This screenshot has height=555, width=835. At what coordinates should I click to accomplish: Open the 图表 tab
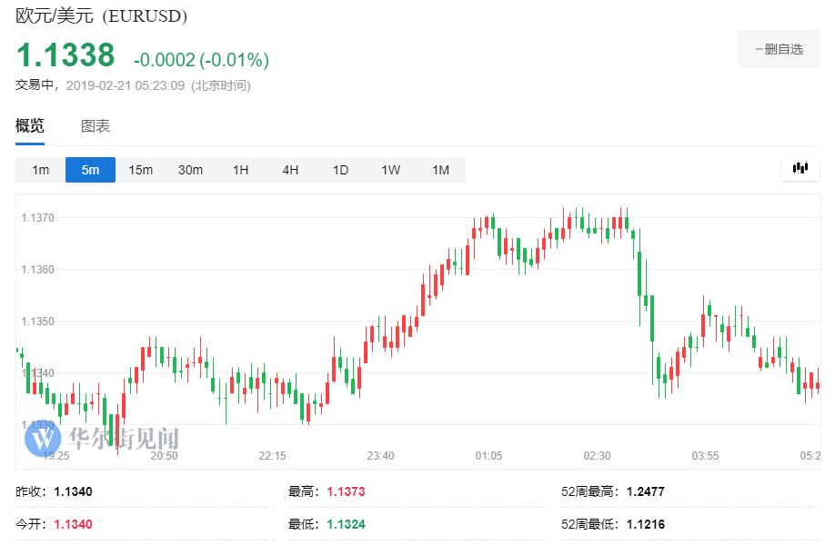[96, 126]
